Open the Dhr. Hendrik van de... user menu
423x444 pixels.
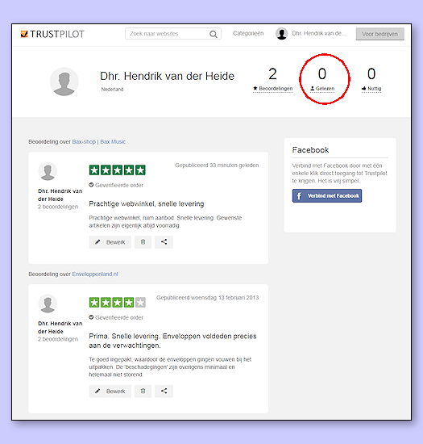pyautogui.click(x=319, y=33)
